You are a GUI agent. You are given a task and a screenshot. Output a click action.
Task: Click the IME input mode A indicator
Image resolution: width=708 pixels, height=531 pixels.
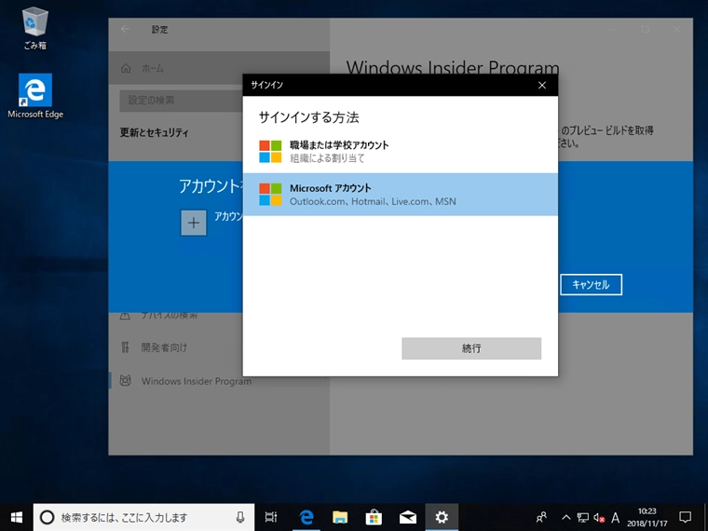615,517
